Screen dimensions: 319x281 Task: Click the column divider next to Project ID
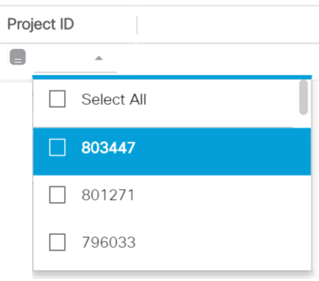(x=137, y=24)
